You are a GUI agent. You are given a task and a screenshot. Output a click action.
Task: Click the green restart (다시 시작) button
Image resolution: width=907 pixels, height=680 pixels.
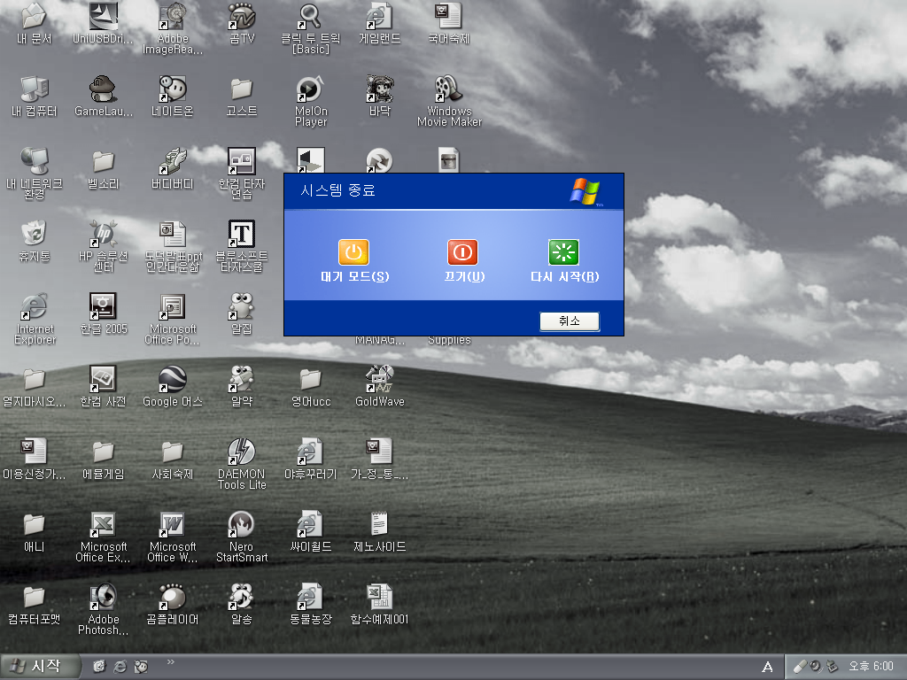(x=563, y=252)
